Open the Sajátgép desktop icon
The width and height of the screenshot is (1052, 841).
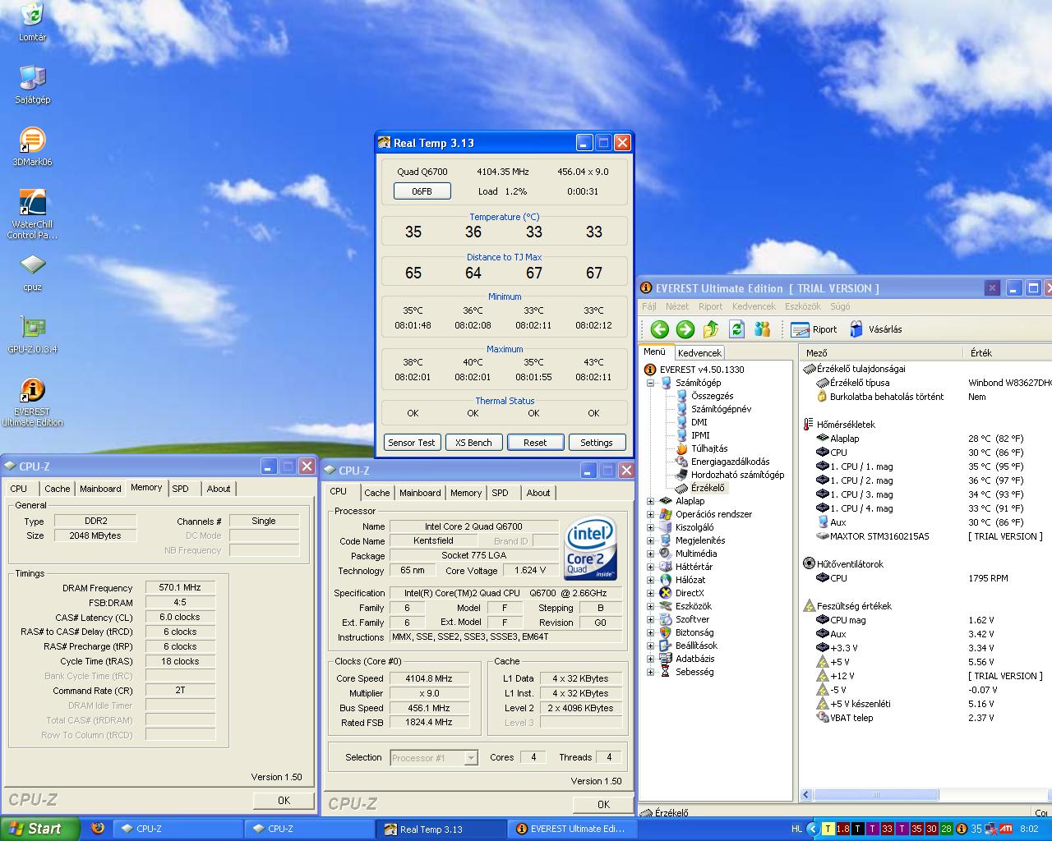[x=32, y=85]
